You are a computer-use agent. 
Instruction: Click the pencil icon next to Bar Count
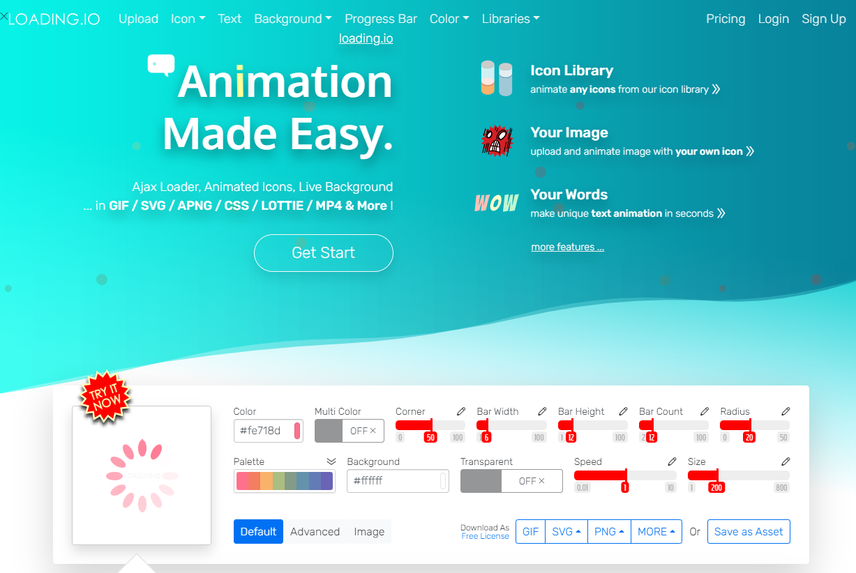(705, 411)
